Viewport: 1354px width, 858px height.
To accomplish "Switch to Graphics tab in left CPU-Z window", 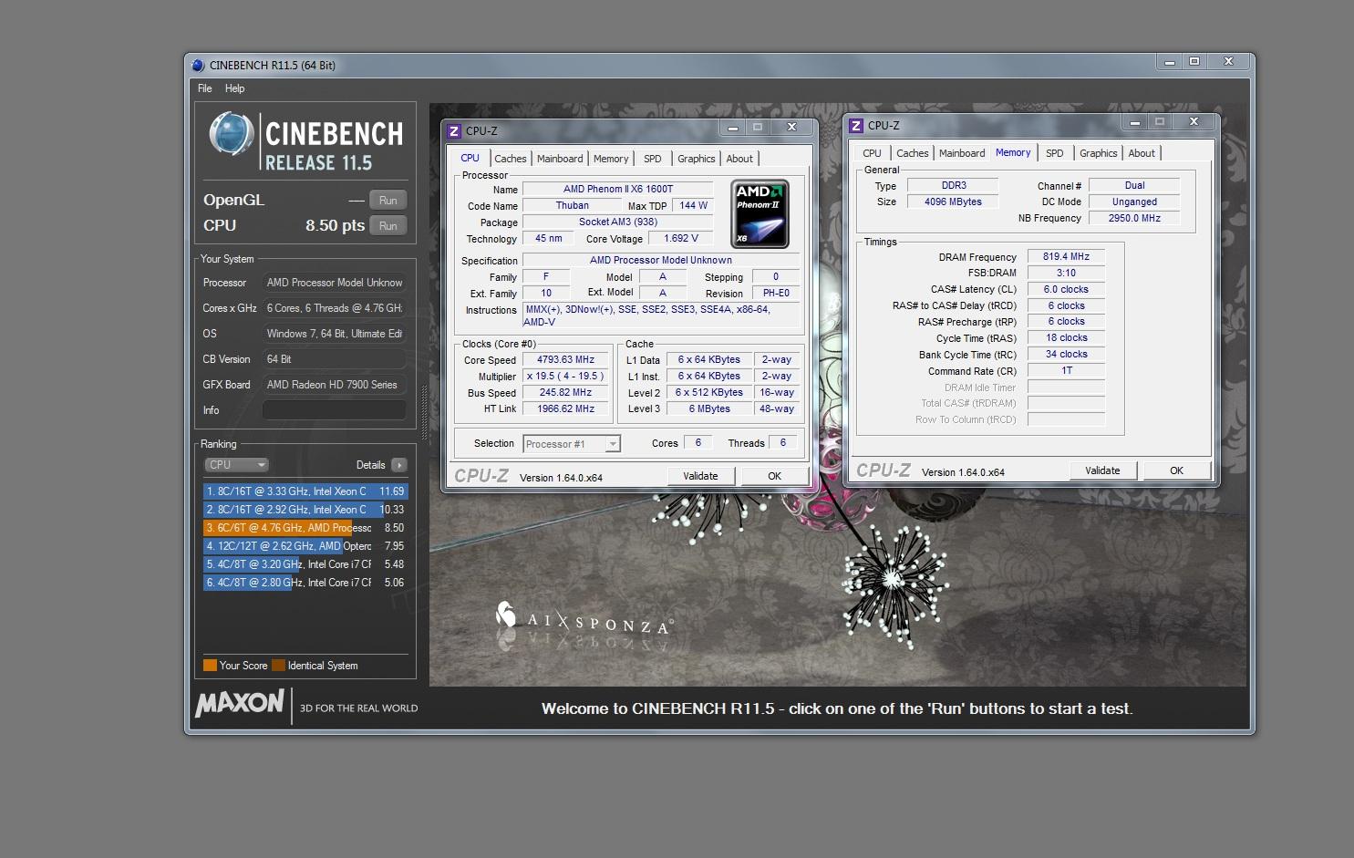I will pos(697,159).
